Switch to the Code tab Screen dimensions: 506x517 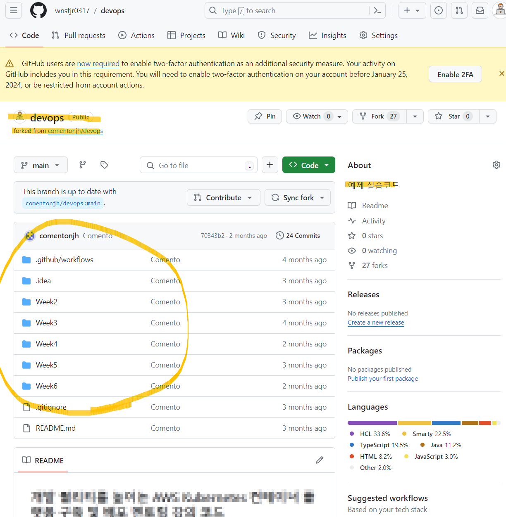pyautogui.click(x=24, y=36)
